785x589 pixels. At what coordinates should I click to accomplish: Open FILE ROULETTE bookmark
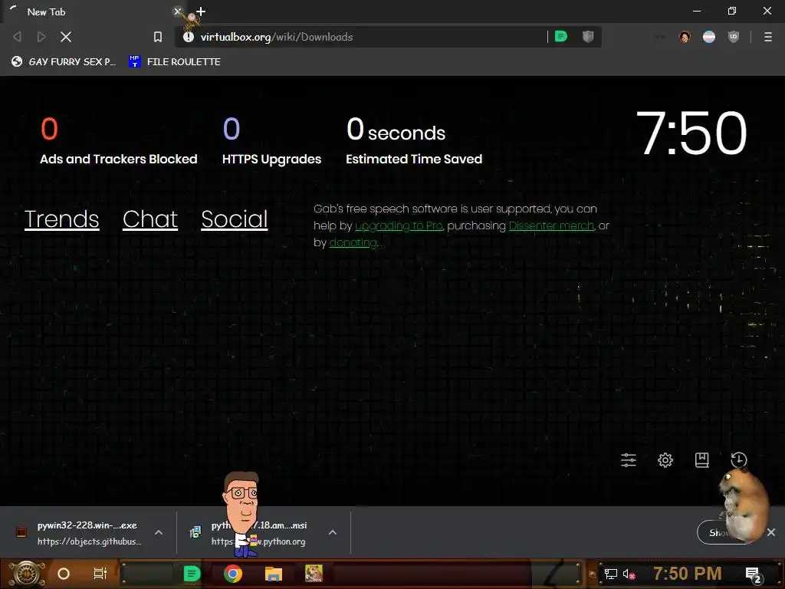pos(175,61)
